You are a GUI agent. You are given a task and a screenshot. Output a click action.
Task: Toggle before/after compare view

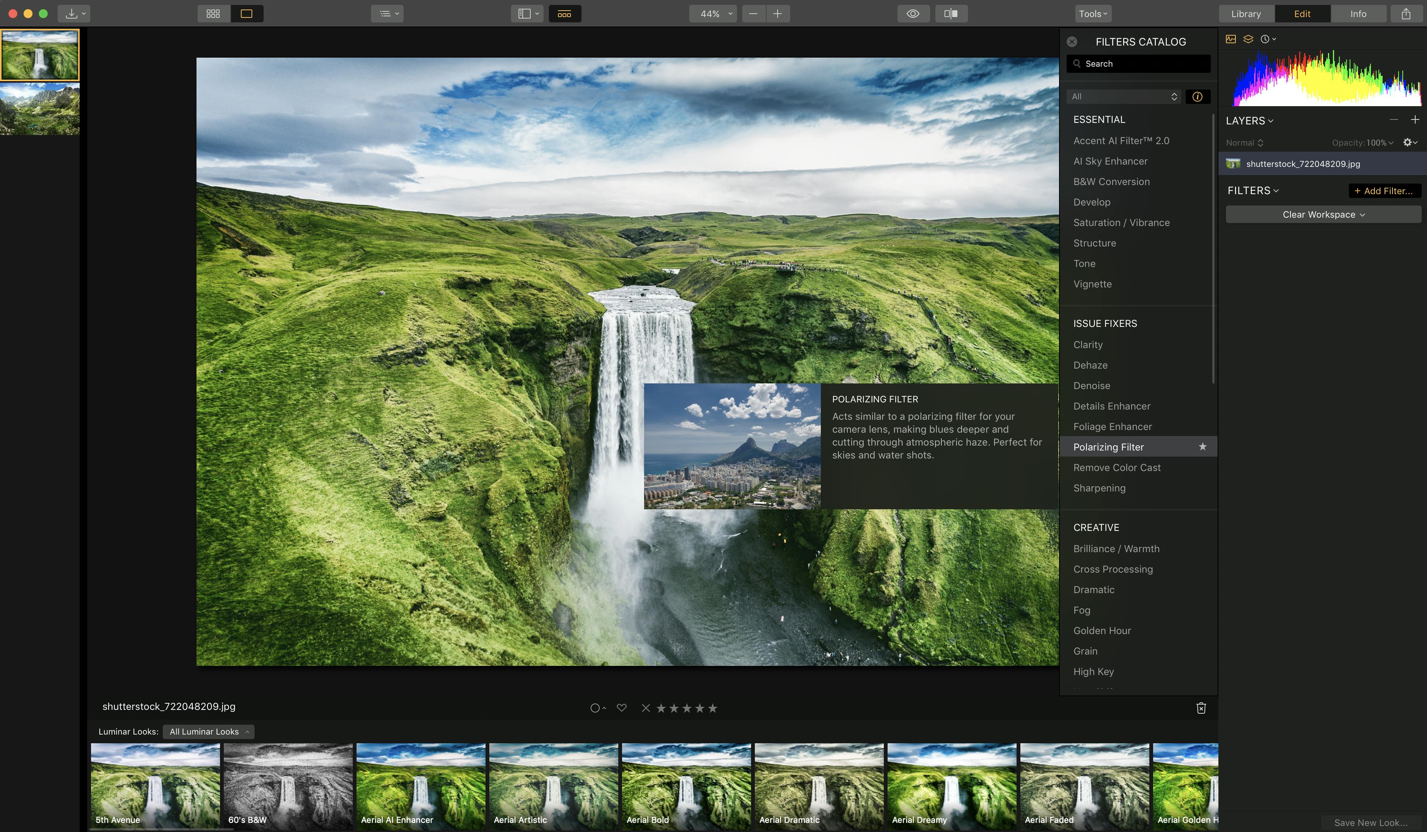click(x=951, y=14)
